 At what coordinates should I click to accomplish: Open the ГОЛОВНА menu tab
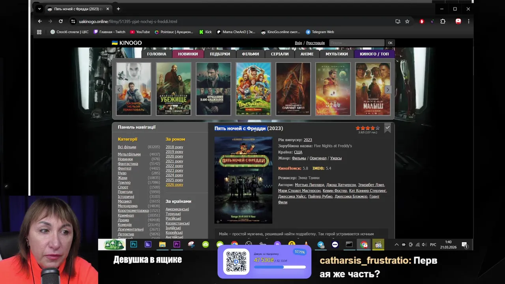coord(157,54)
